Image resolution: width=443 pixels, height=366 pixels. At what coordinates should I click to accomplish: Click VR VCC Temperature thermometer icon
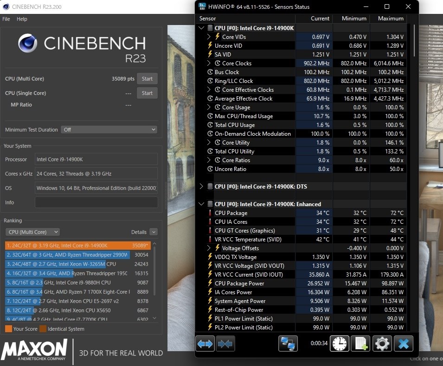(210, 239)
